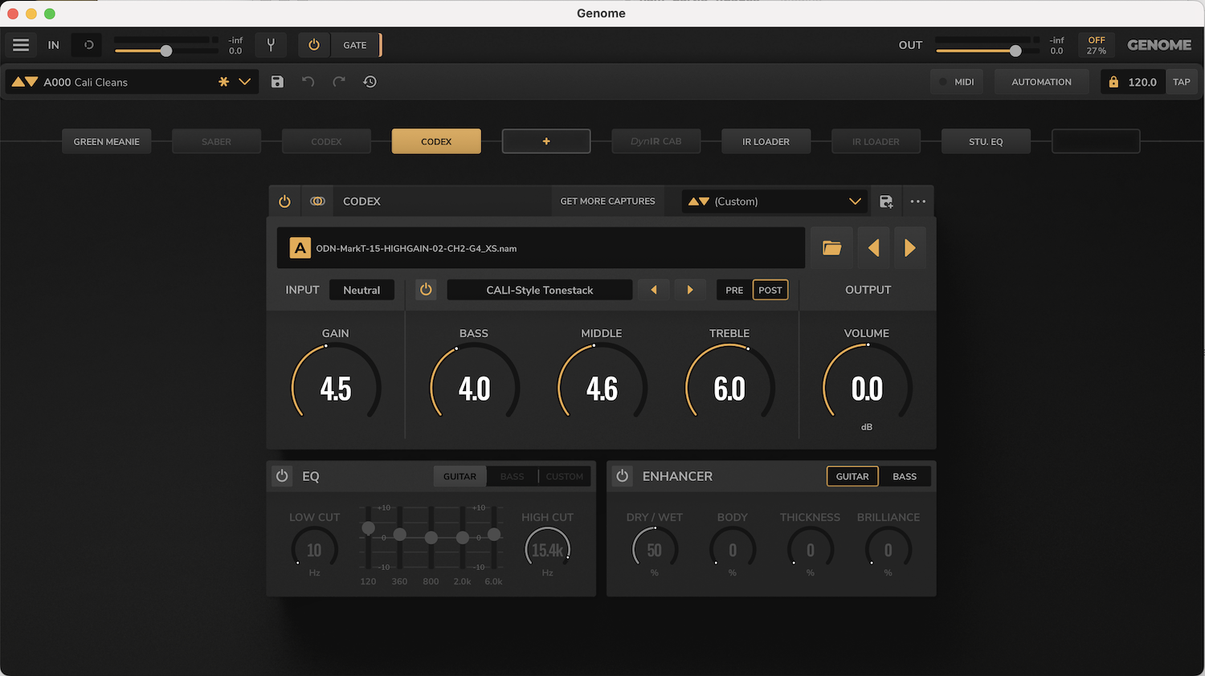
Task: Load the previous capture with left arrow
Action: click(873, 248)
